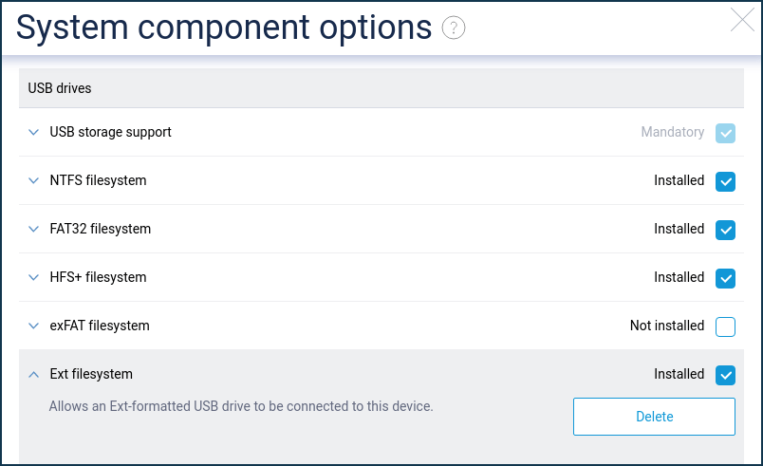Image resolution: width=763 pixels, height=466 pixels.
Task: Click the USB drives section header
Action: tap(60, 88)
